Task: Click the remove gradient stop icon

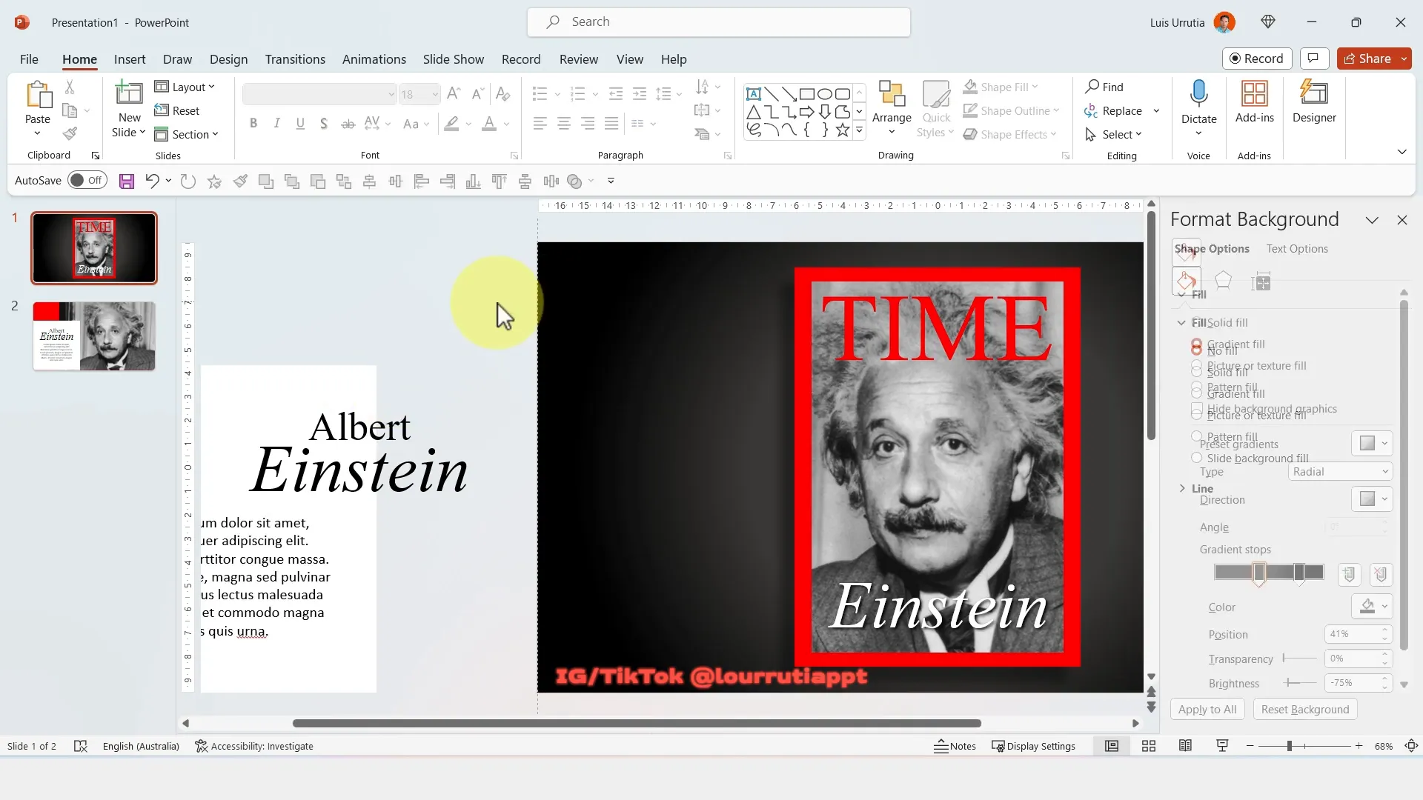Action: 1380,574
